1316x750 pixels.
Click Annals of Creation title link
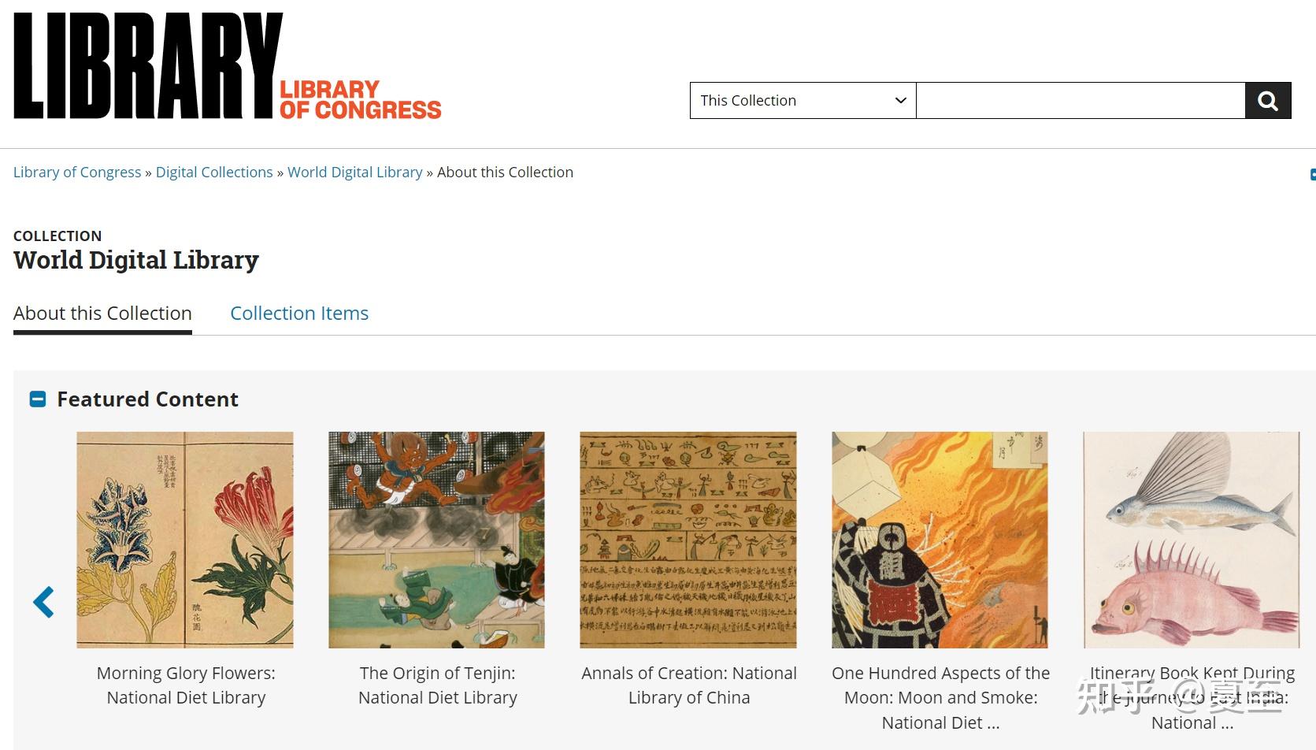coord(689,685)
